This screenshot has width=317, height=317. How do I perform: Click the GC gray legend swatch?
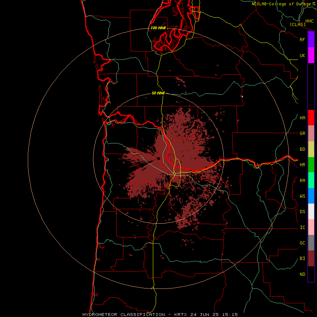pos(311,243)
